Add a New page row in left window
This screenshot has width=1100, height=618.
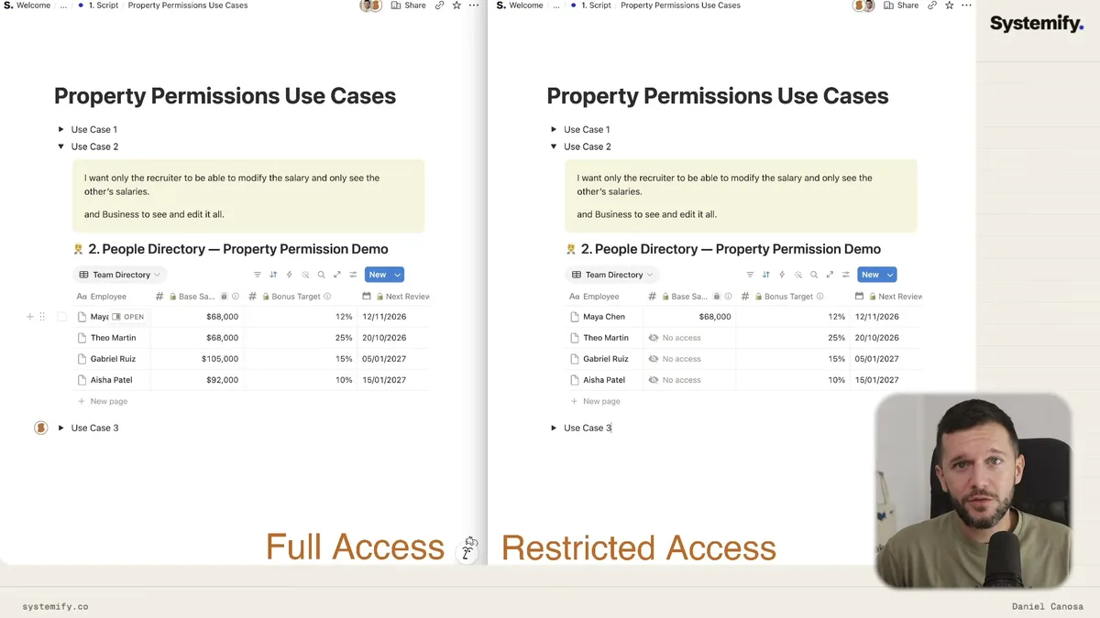tap(103, 401)
